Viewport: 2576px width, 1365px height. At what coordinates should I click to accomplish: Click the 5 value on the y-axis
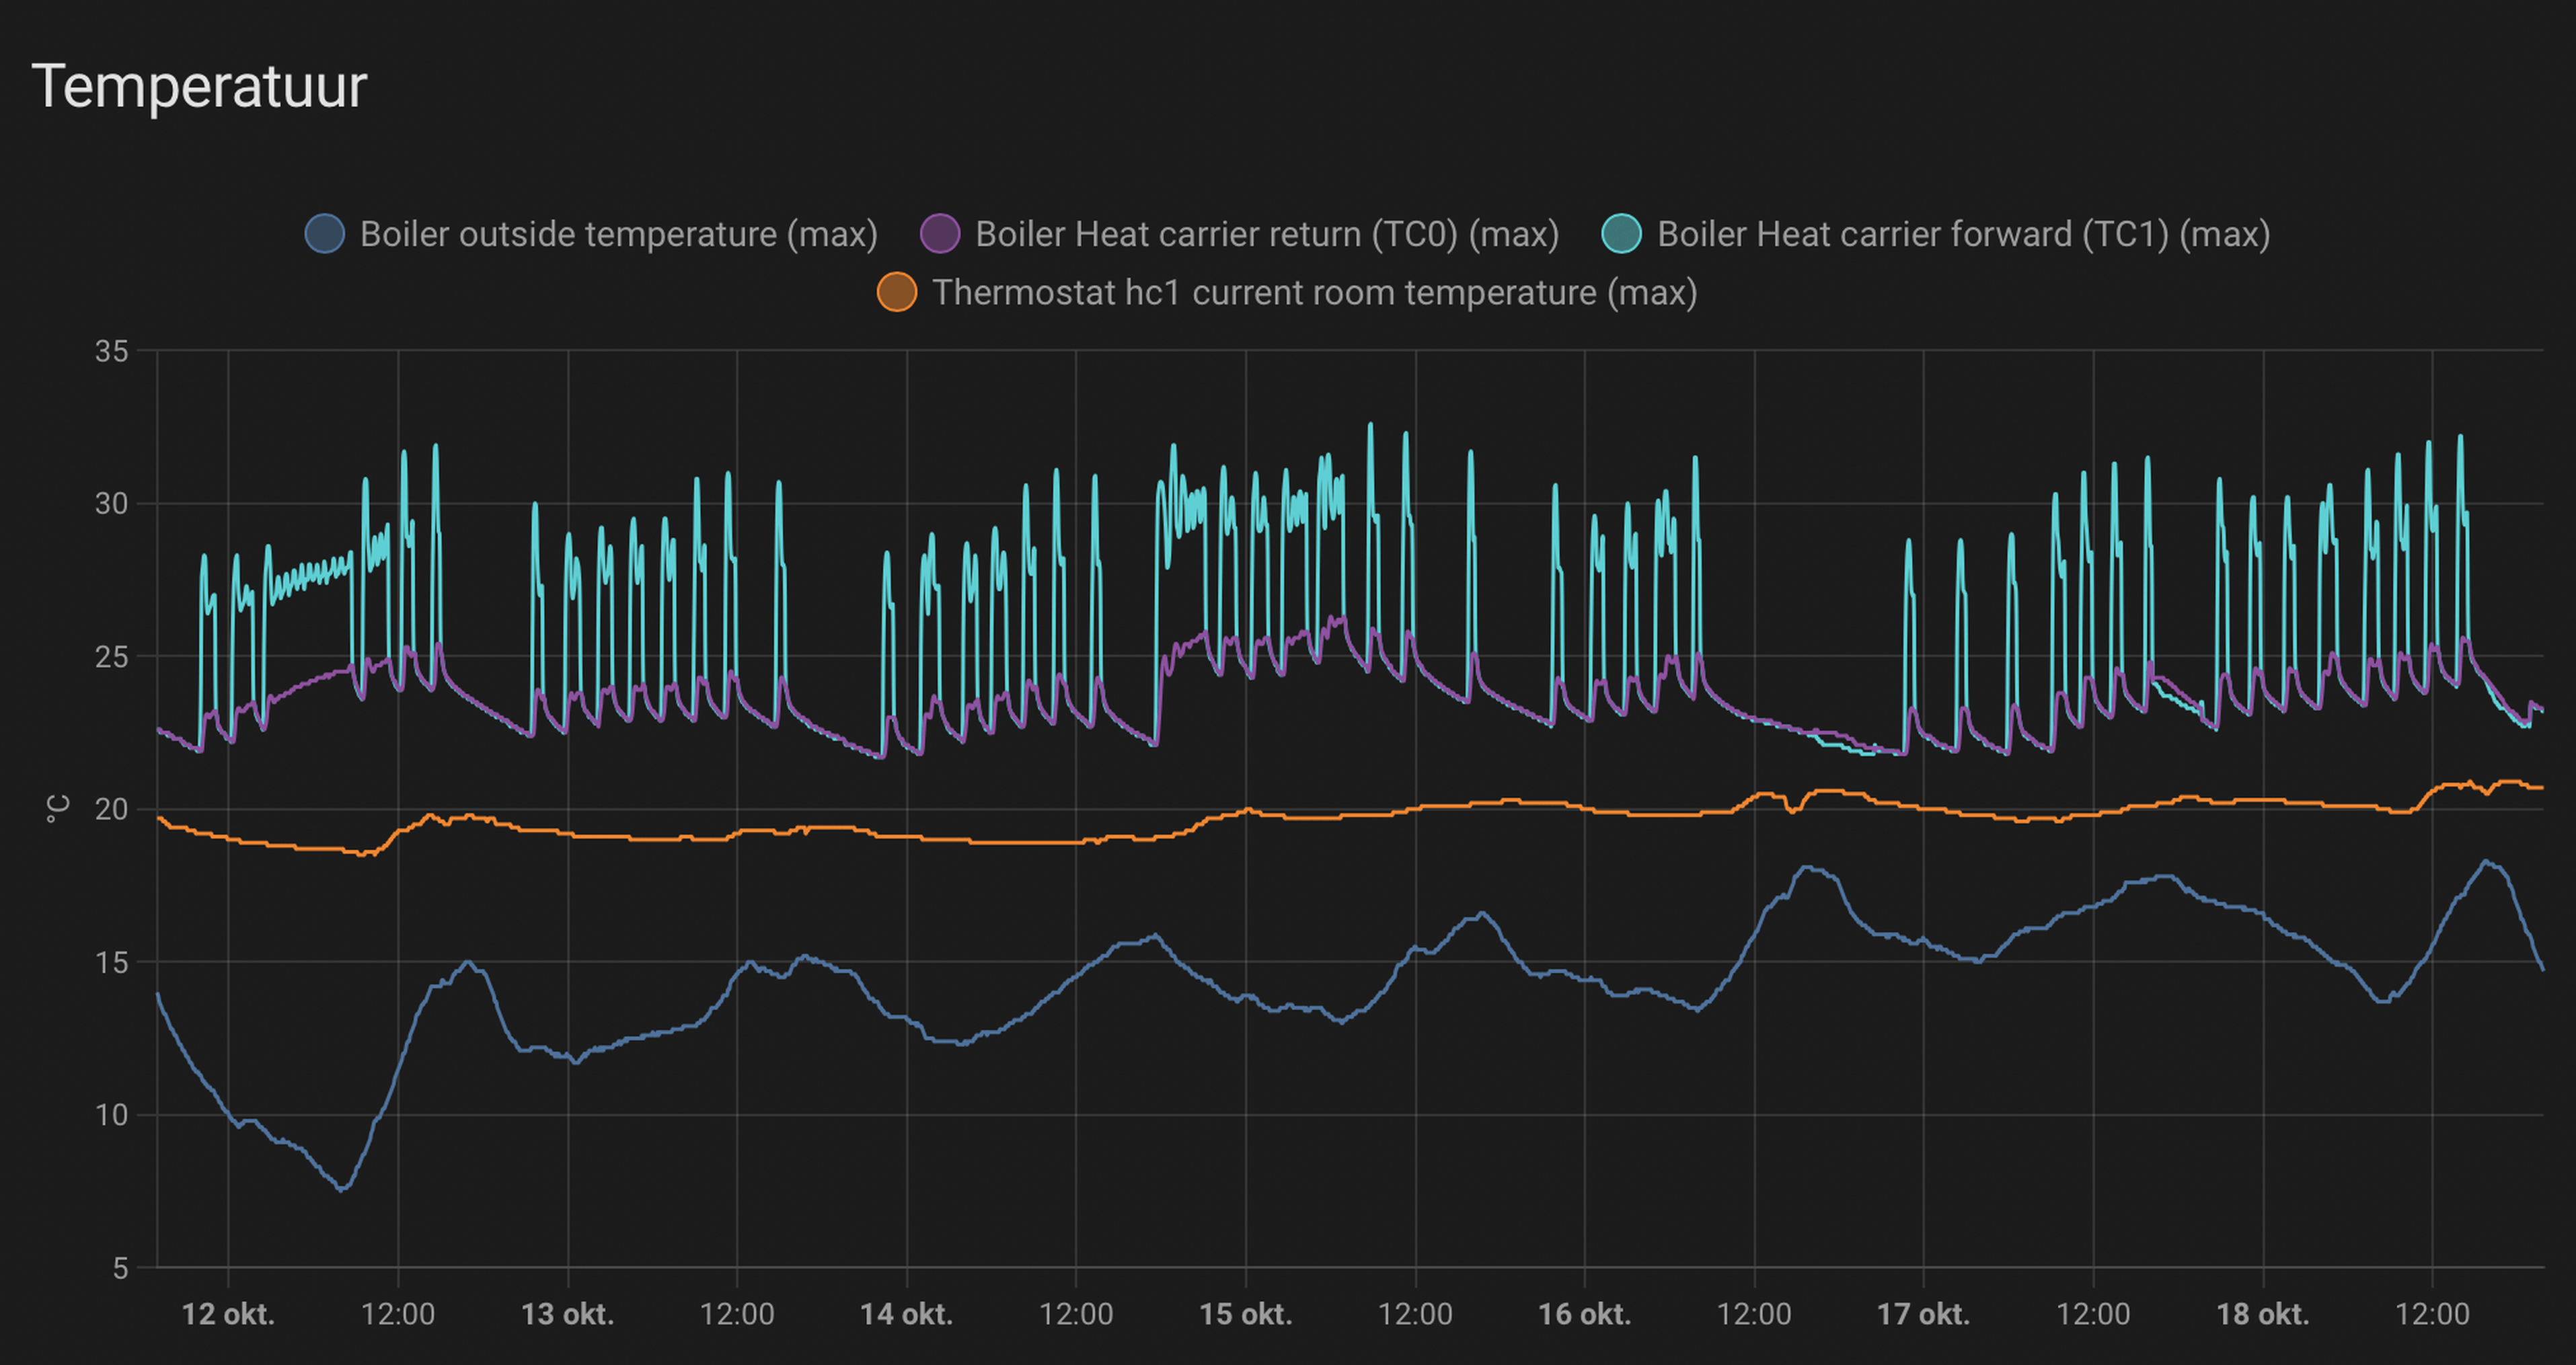[x=120, y=1268]
